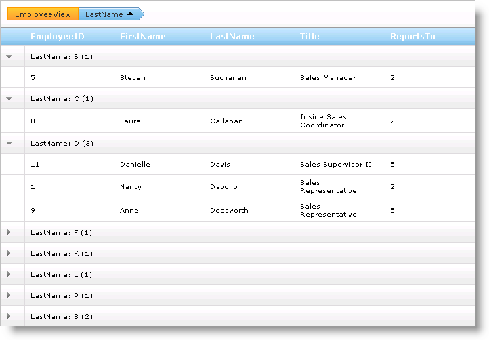Click the LastName column header
This screenshot has height=340, width=489.
(x=232, y=37)
